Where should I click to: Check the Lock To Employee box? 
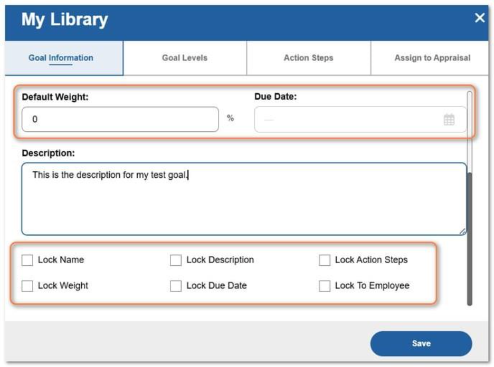coord(325,286)
